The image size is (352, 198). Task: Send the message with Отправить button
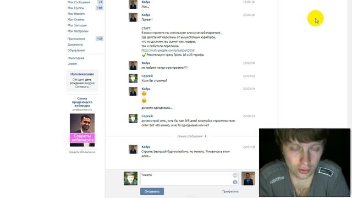coord(152,191)
